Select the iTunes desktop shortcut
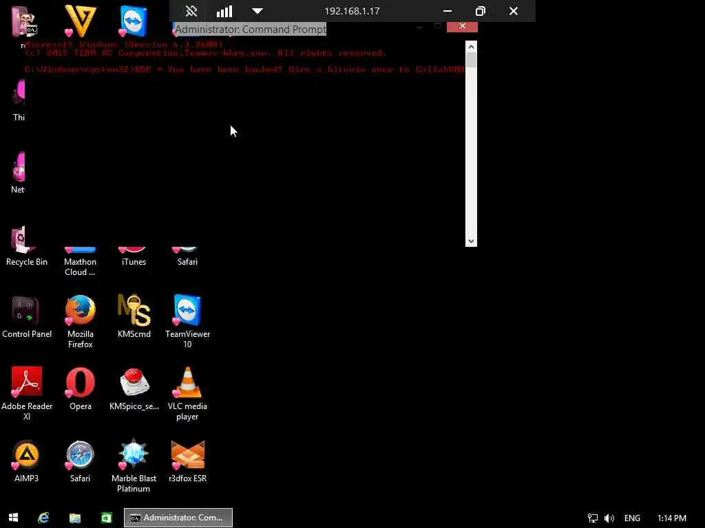Screen dimensions: 705x528 (x=134, y=257)
